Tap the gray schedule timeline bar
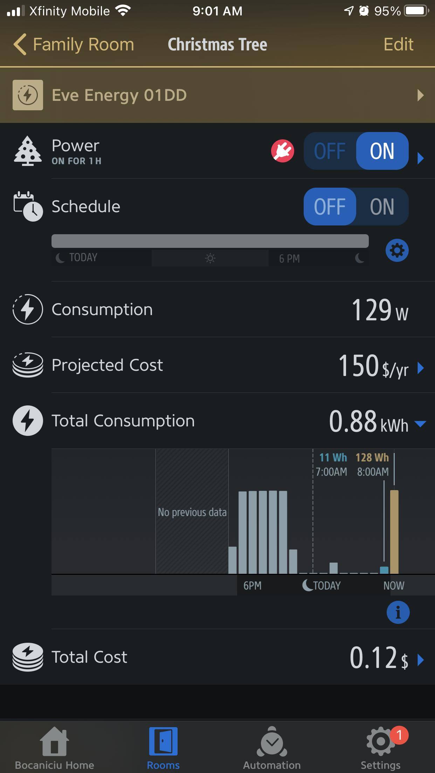The width and height of the screenshot is (435, 773). coord(210,241)
